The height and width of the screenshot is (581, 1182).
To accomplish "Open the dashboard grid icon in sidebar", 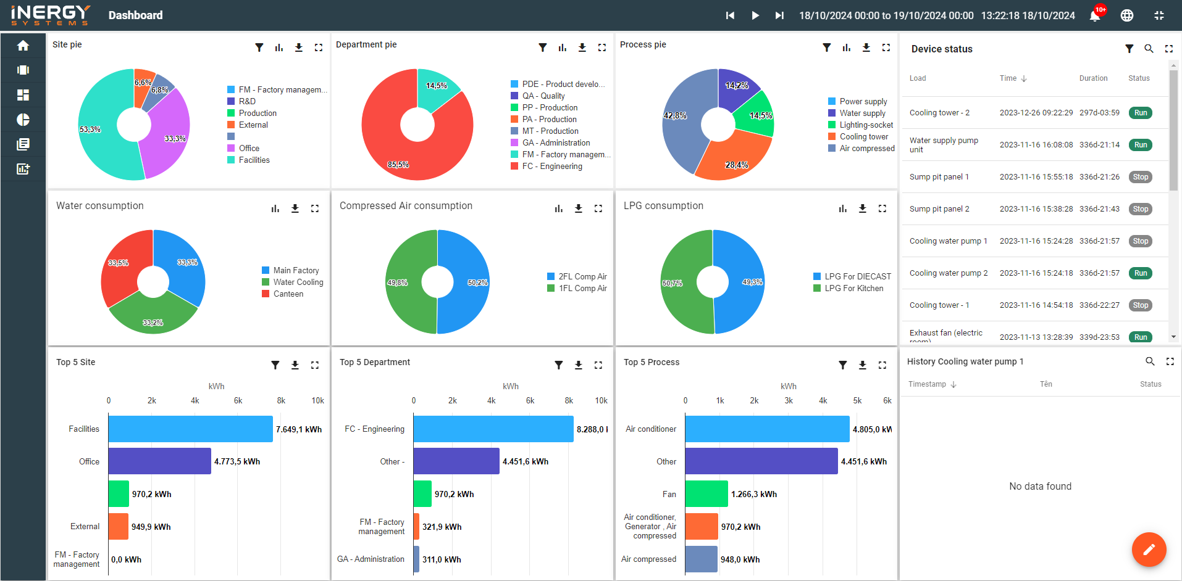I will pyautogui.click(x=23, y=95).
